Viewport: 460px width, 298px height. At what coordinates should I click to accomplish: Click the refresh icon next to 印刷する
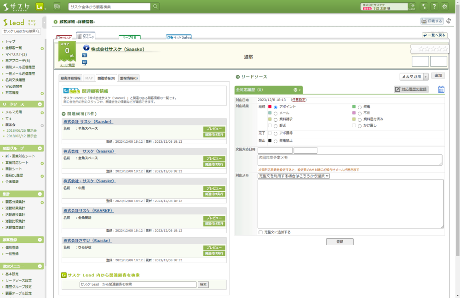tap(449, 21)
